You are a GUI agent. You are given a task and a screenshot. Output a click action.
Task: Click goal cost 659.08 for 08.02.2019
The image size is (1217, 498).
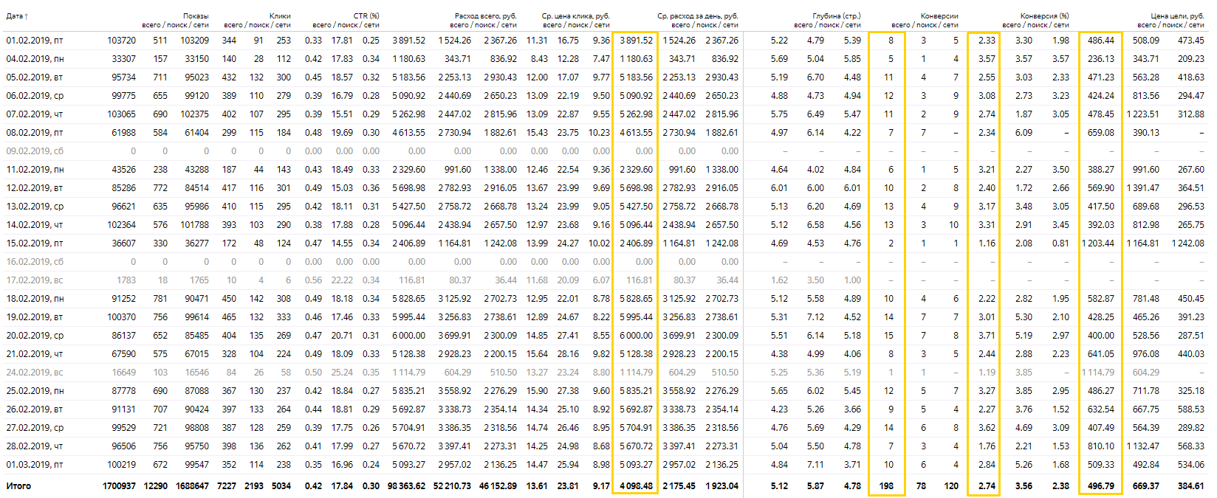tap(1101, 133)
